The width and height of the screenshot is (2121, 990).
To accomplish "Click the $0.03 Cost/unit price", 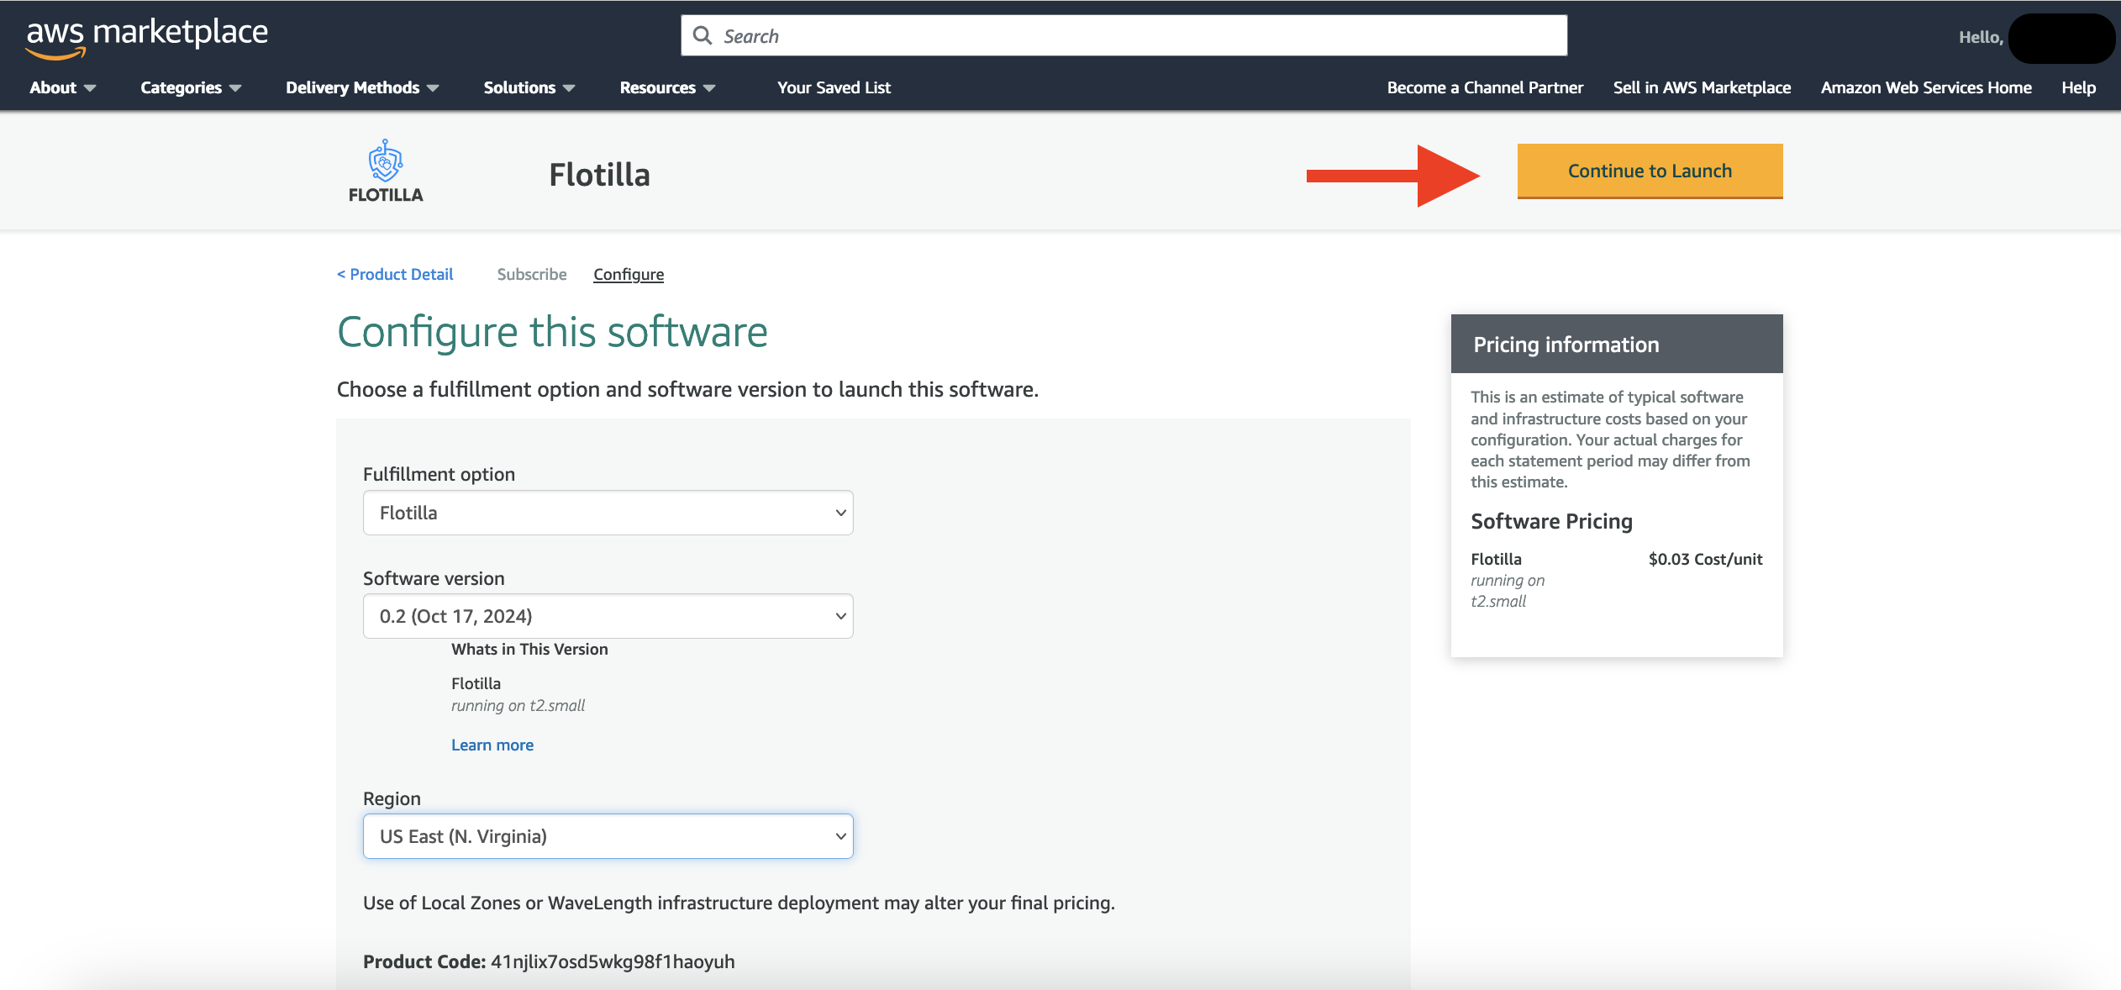I will pos(1705,559).
